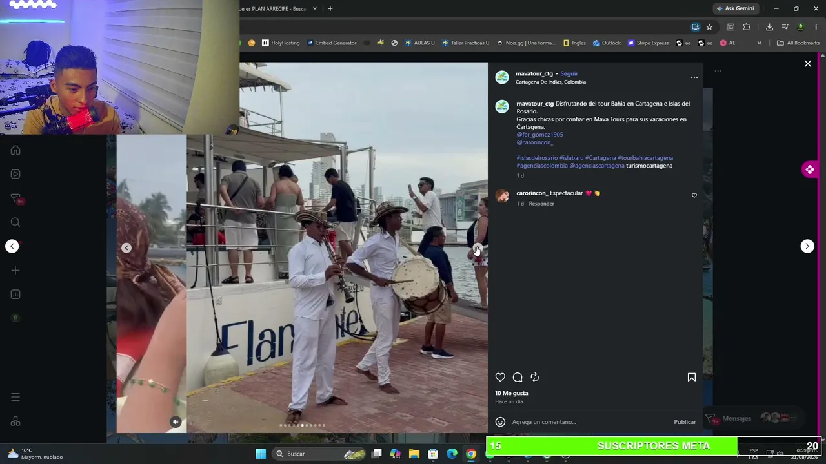Open mavatour_ctg profile from post header
The image size is (826, 464).
pos(534,73)
